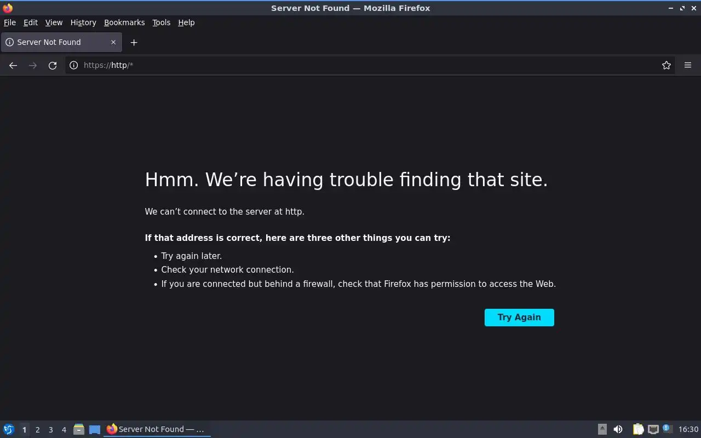Image resolution: width=701 pixels, height=438 pixels.
Task: Bookmark this page with the star
Action: (666, 65)
